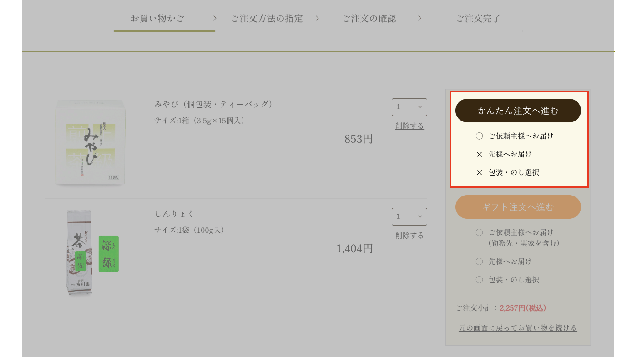Image resolution: width=637 pixels, height=357 pixels.
Task: Click product name みやび（個包装・ティーバッグ）
Action: pos(215,104)
